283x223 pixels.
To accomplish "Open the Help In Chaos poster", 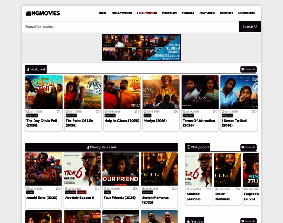I will [x=122, y=92].
